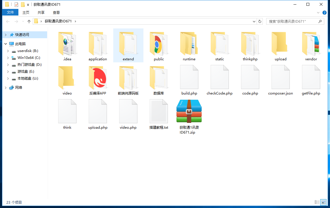Screen dimensions: 330x208
Task: Expand the 网络 tree node
Action: click(x=6, y=88)
